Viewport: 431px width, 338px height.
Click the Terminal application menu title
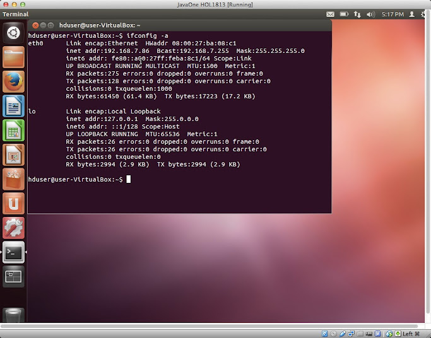click(x=15, y=15)
